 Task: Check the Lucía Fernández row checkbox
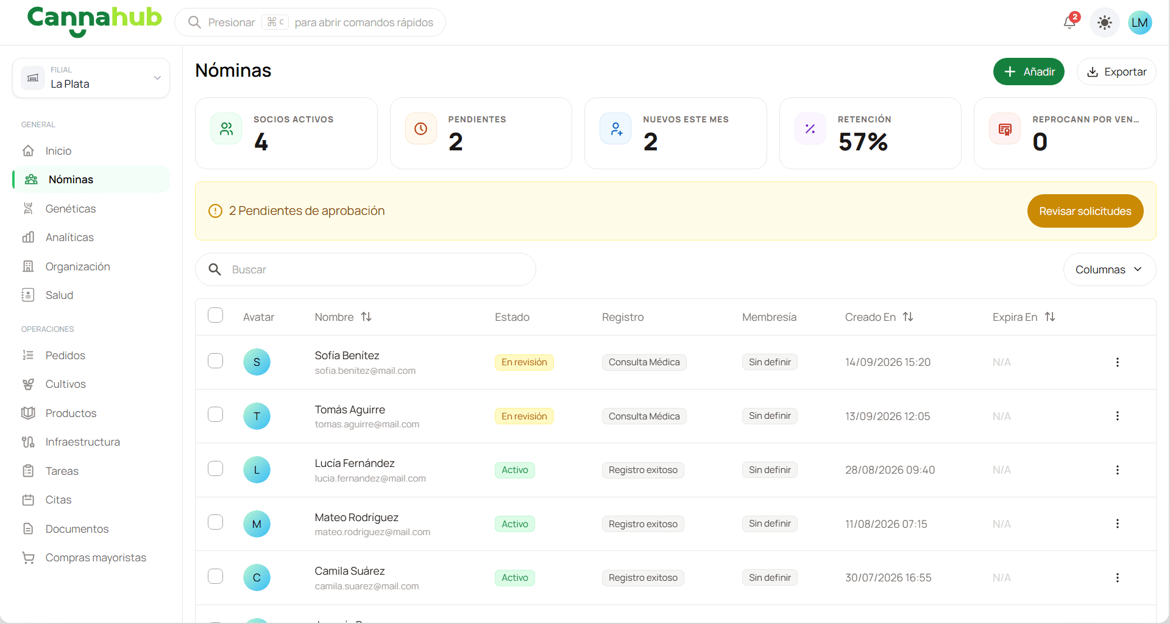coord(215,468)
